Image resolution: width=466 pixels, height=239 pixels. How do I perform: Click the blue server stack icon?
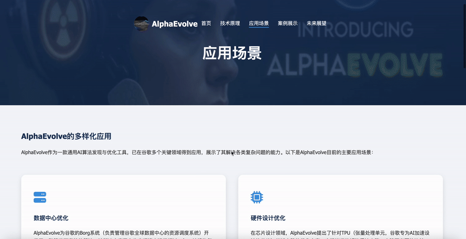click(x=40, y=197)
